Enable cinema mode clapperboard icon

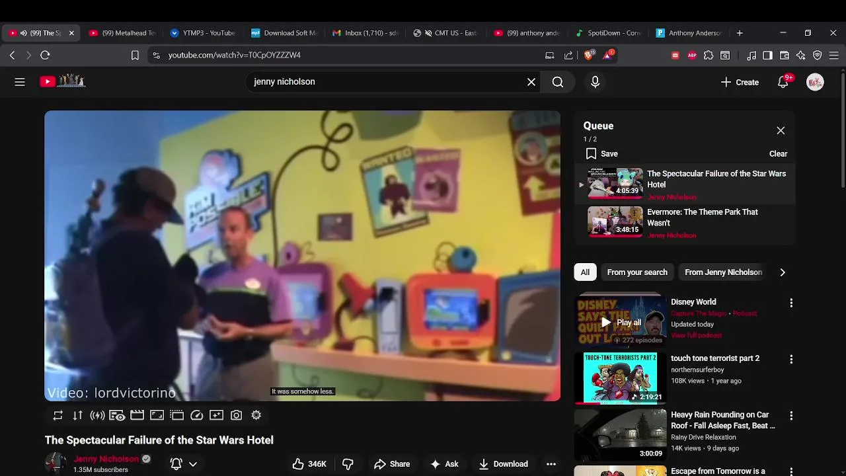point(137,415)
